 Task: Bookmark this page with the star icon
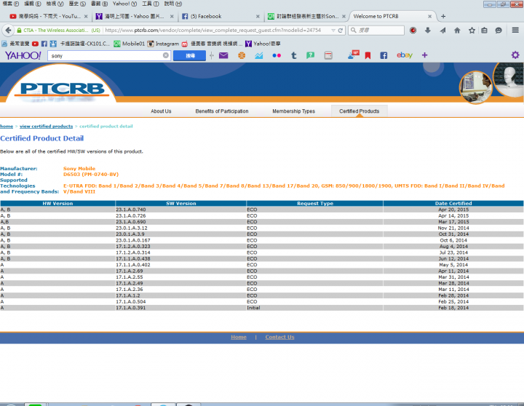(x=472, y=31)
